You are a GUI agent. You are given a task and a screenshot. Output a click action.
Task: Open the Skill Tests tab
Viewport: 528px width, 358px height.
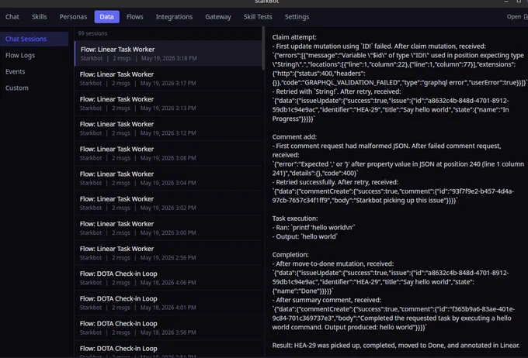coord(258,17)
